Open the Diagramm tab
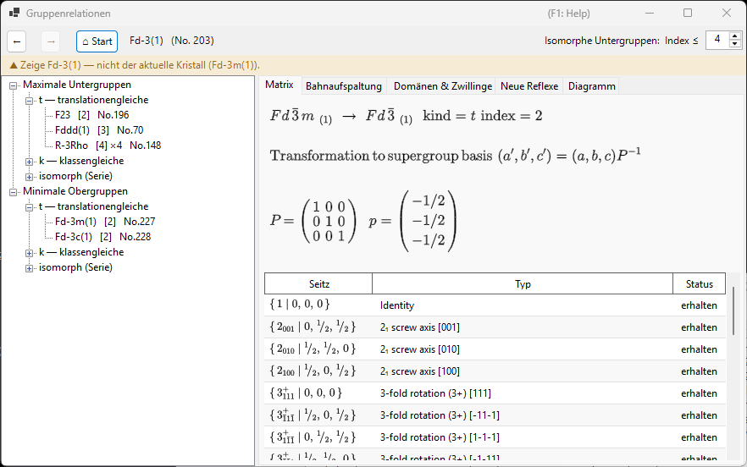This screenshot has height=467, width=747. 592,86
